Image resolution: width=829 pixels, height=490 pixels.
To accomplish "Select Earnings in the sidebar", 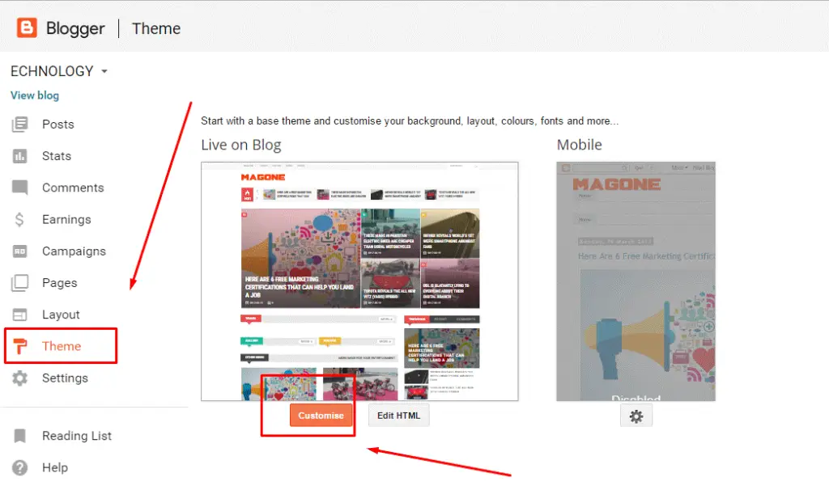I will tap(66, 220).
